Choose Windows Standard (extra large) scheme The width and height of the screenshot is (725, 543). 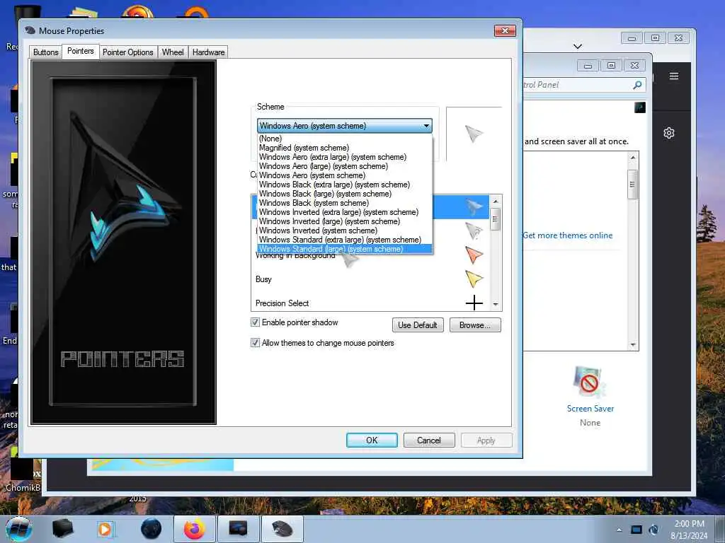tap(345, 240)
